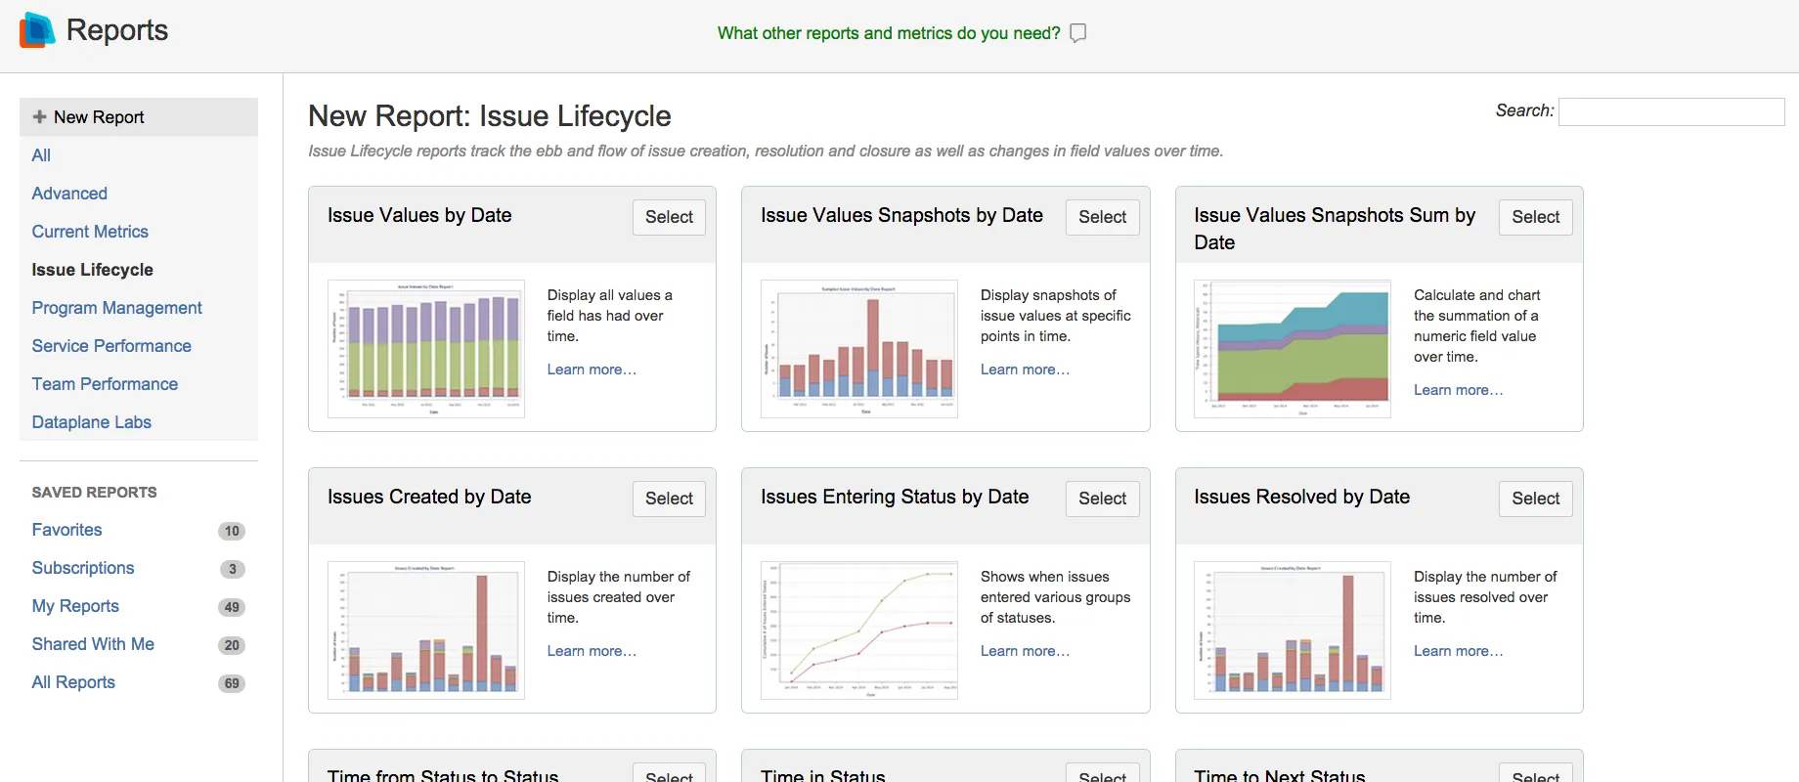1799x782 pixels.
Task: Click the Issues Created by Date chart preview
Action: 425,630
